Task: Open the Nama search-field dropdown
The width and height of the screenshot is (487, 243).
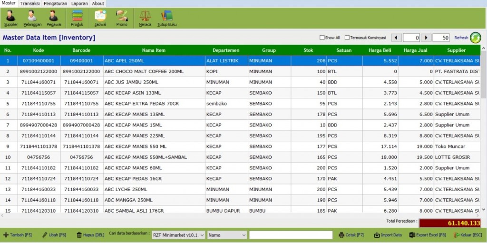Action: (227, 235)
